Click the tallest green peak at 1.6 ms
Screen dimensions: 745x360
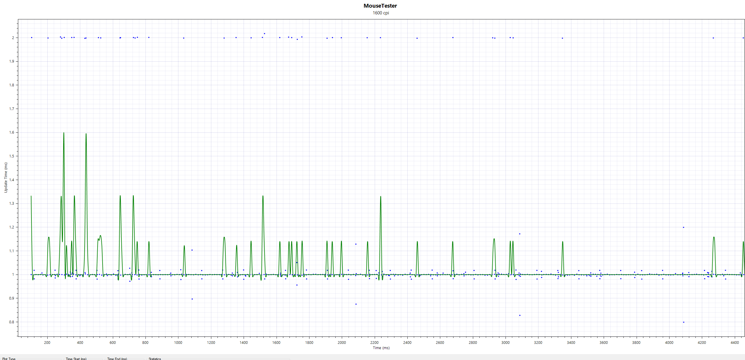point(64,133)
